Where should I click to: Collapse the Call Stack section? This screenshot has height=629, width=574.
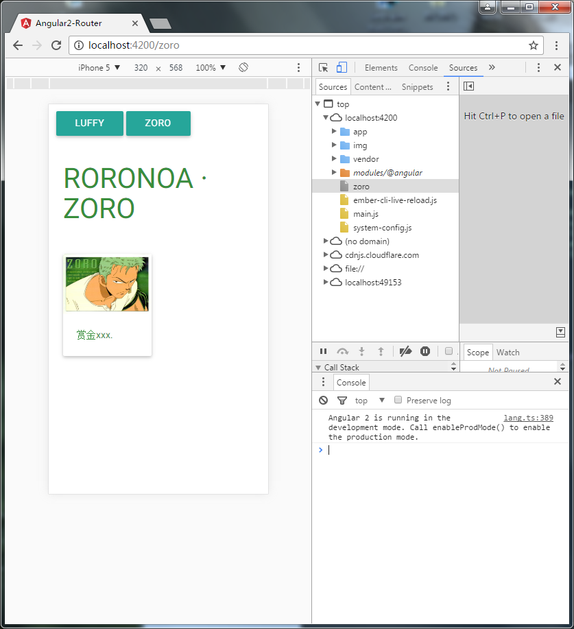pos(318,368)
